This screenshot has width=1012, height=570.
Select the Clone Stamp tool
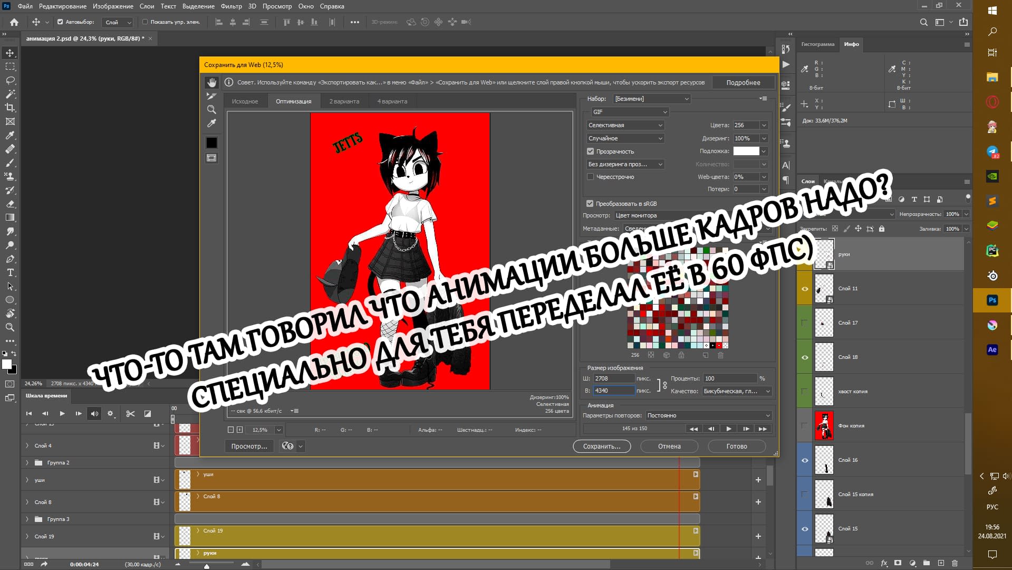(10, 176)
